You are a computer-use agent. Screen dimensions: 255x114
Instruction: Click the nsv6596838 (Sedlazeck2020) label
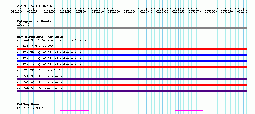(40, 76)
